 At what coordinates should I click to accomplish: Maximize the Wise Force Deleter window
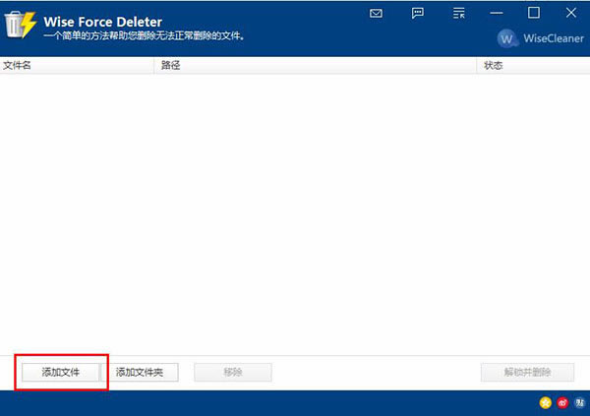click(534, 13)
